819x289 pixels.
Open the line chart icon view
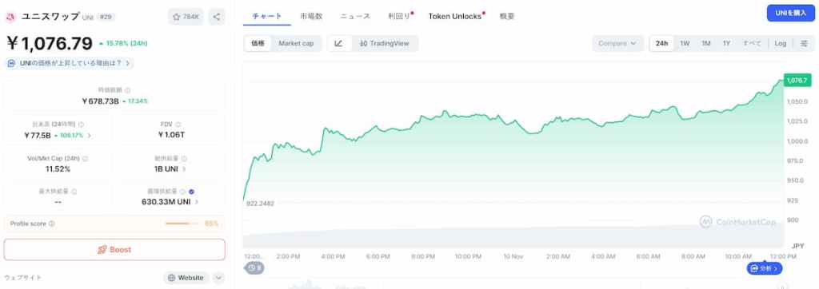[338, 43]
